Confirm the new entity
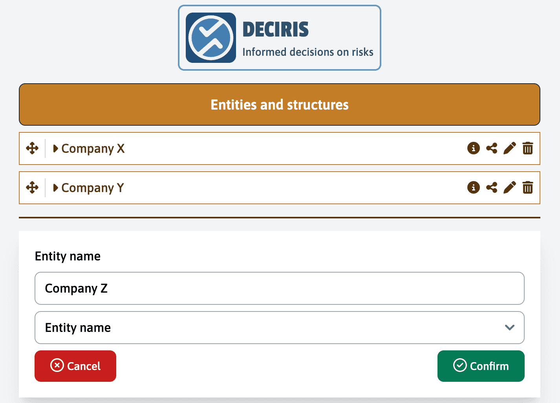 (x=481, y=366)
